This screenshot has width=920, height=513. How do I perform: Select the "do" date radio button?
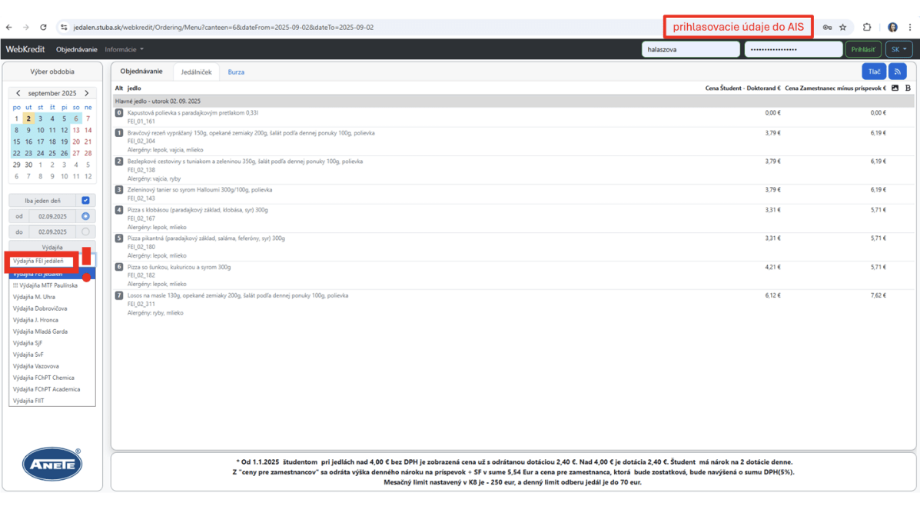(x=85, y=232)
